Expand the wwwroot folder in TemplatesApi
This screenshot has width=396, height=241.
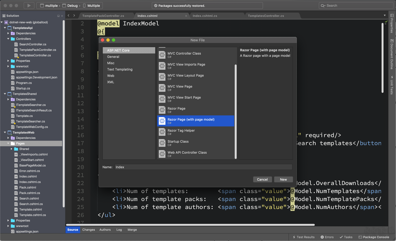pyautogui.click(x=8, y=66)
